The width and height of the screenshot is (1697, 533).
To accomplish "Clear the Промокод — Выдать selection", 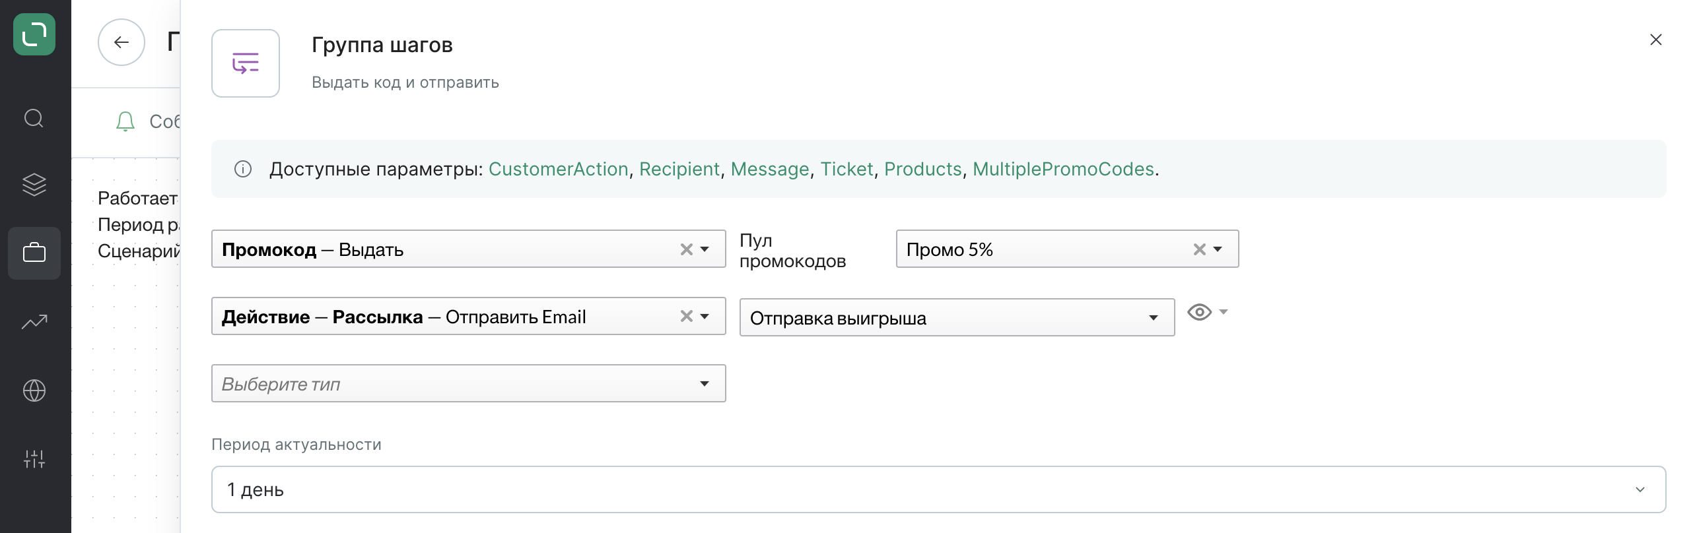I will 687,249.
